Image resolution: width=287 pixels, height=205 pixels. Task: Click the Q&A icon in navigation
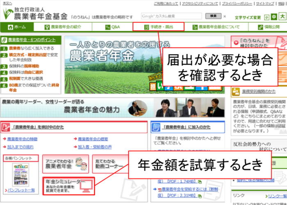(x=108, y=27)
